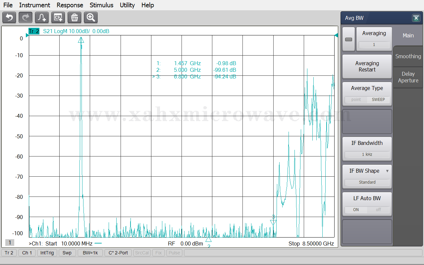This screenshot has height=265, width=424.
Task: Add a new trace with toolbar icon
Action: pyautogui.click(x=42, y=17)
